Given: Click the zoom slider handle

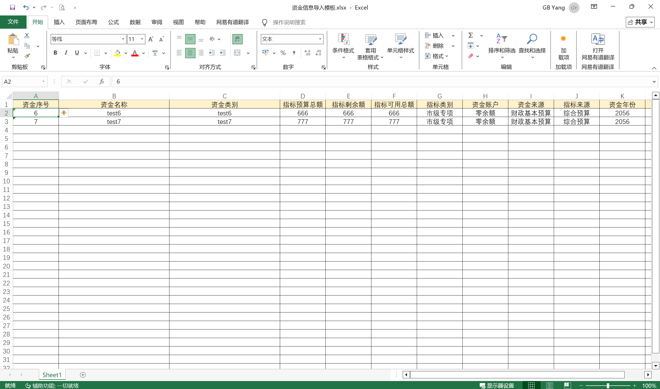Looking at the screenshot, I should 608,385.
